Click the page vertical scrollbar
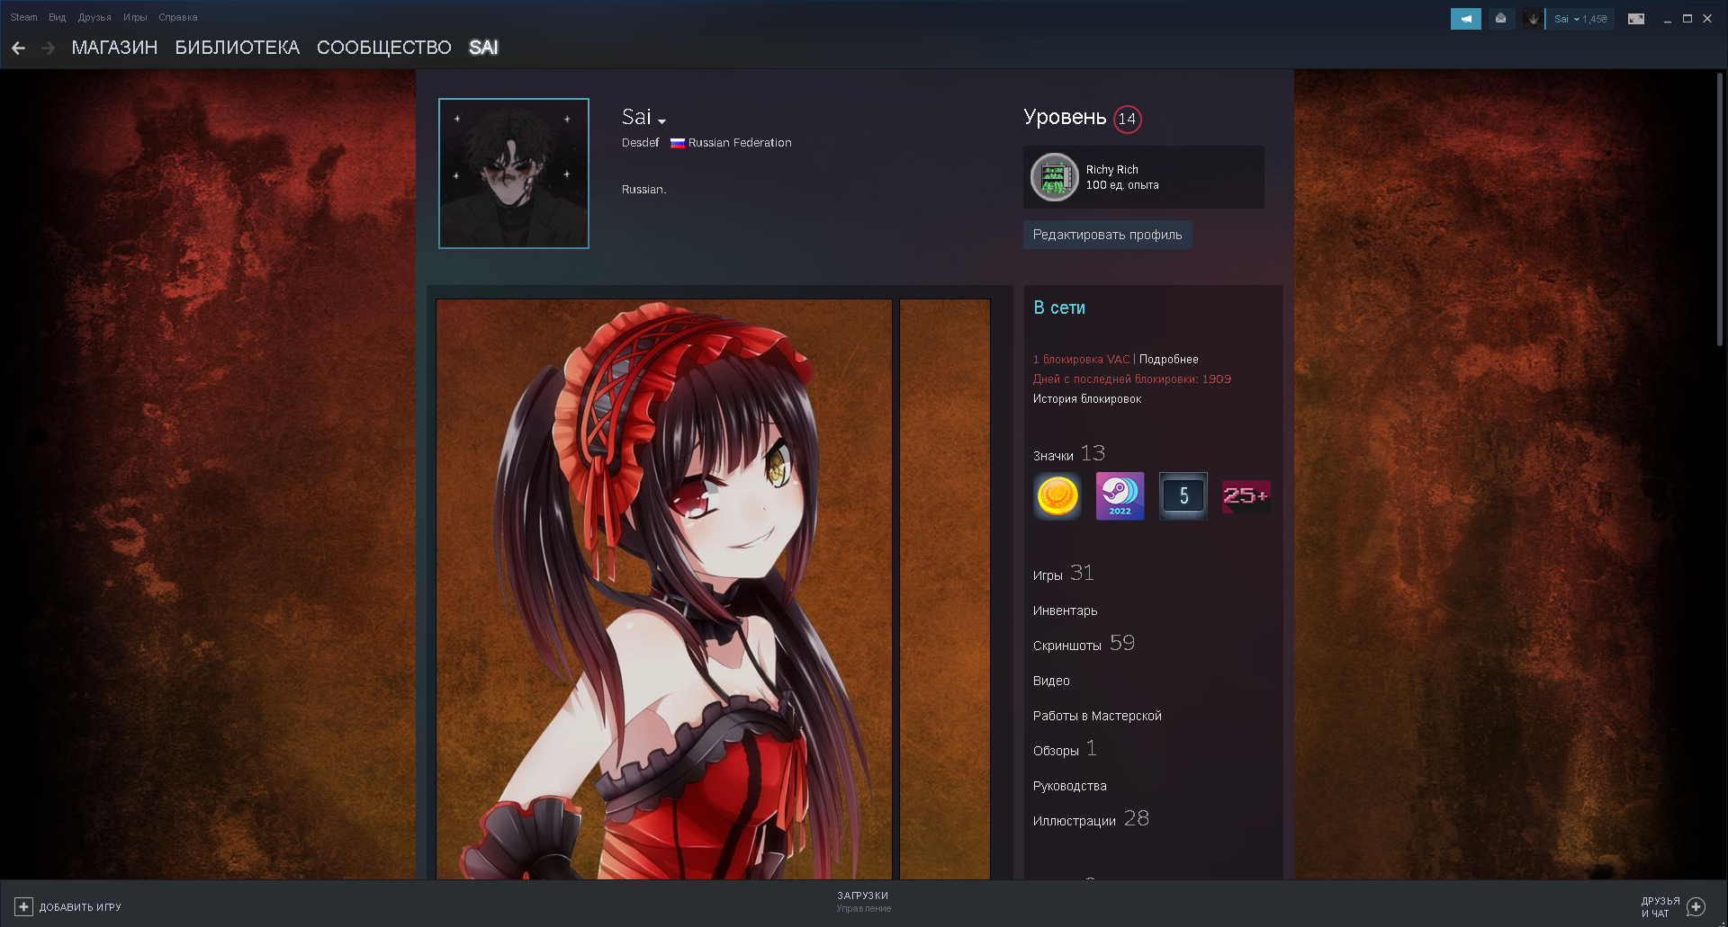 (1720, 210)
